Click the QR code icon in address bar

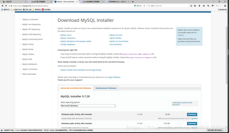137,6
